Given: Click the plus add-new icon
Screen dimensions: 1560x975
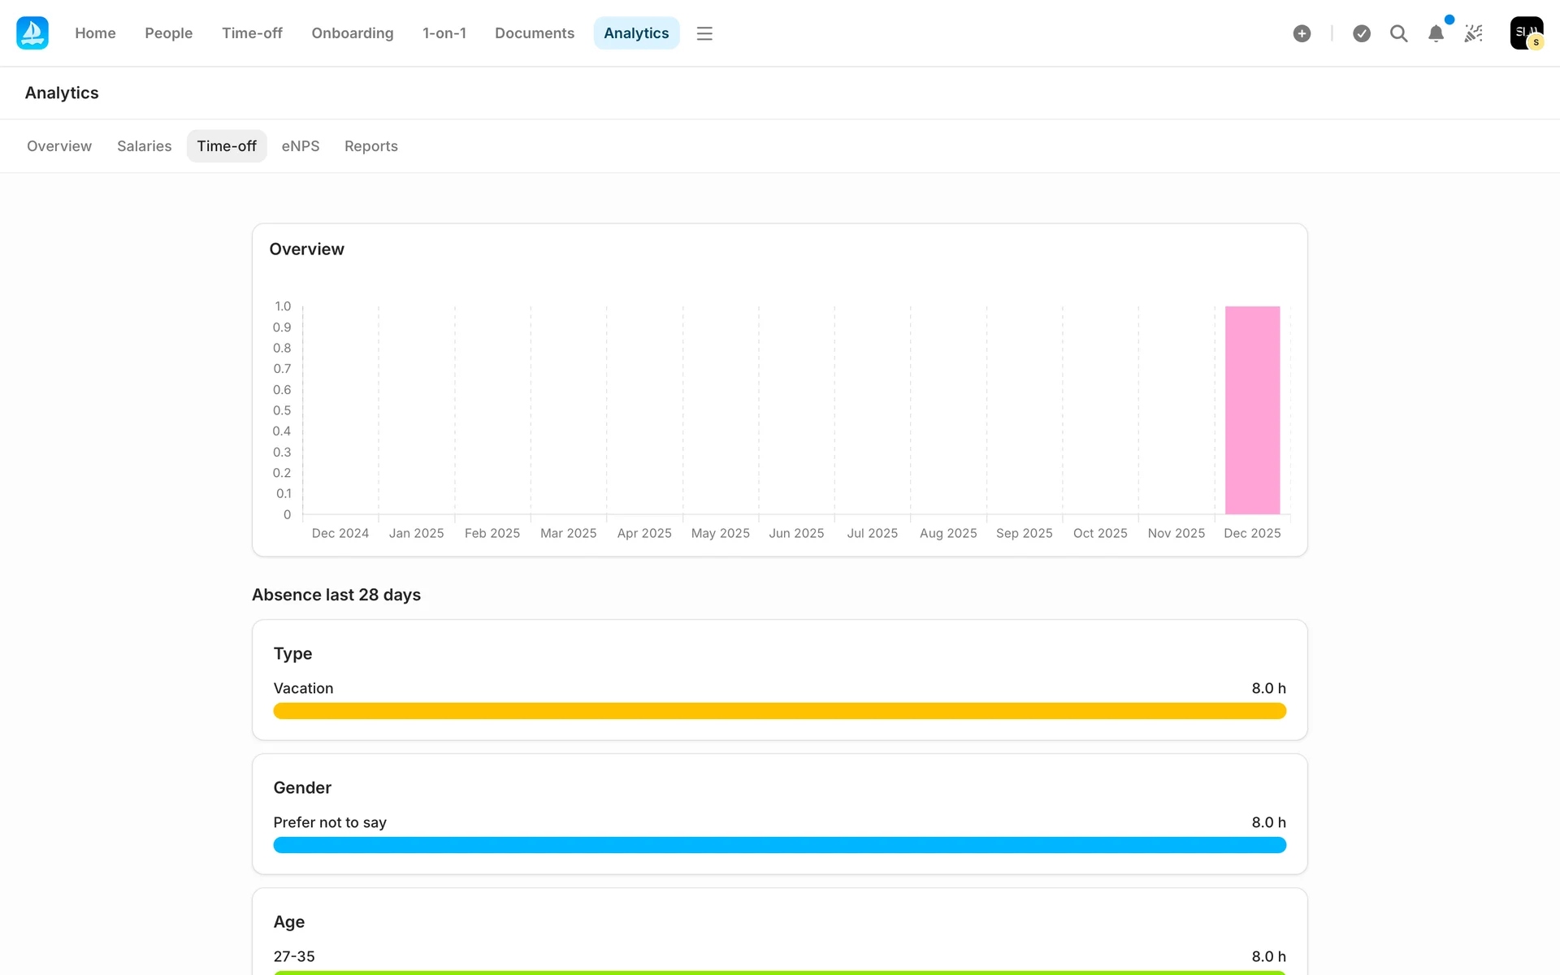Looking at the screenshot, I should [x=1302, y=33].
